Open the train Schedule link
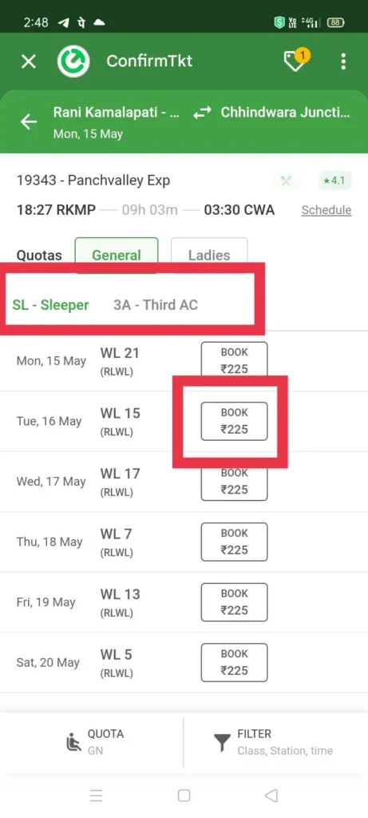Viewport: 368px width, 818px height. pyautogui.click(x=326, y=210)
